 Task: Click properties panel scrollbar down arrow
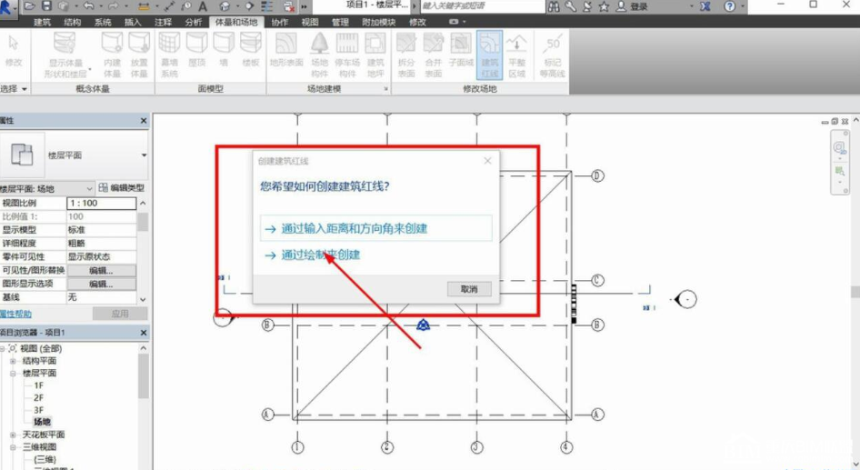tap(143, 299)
